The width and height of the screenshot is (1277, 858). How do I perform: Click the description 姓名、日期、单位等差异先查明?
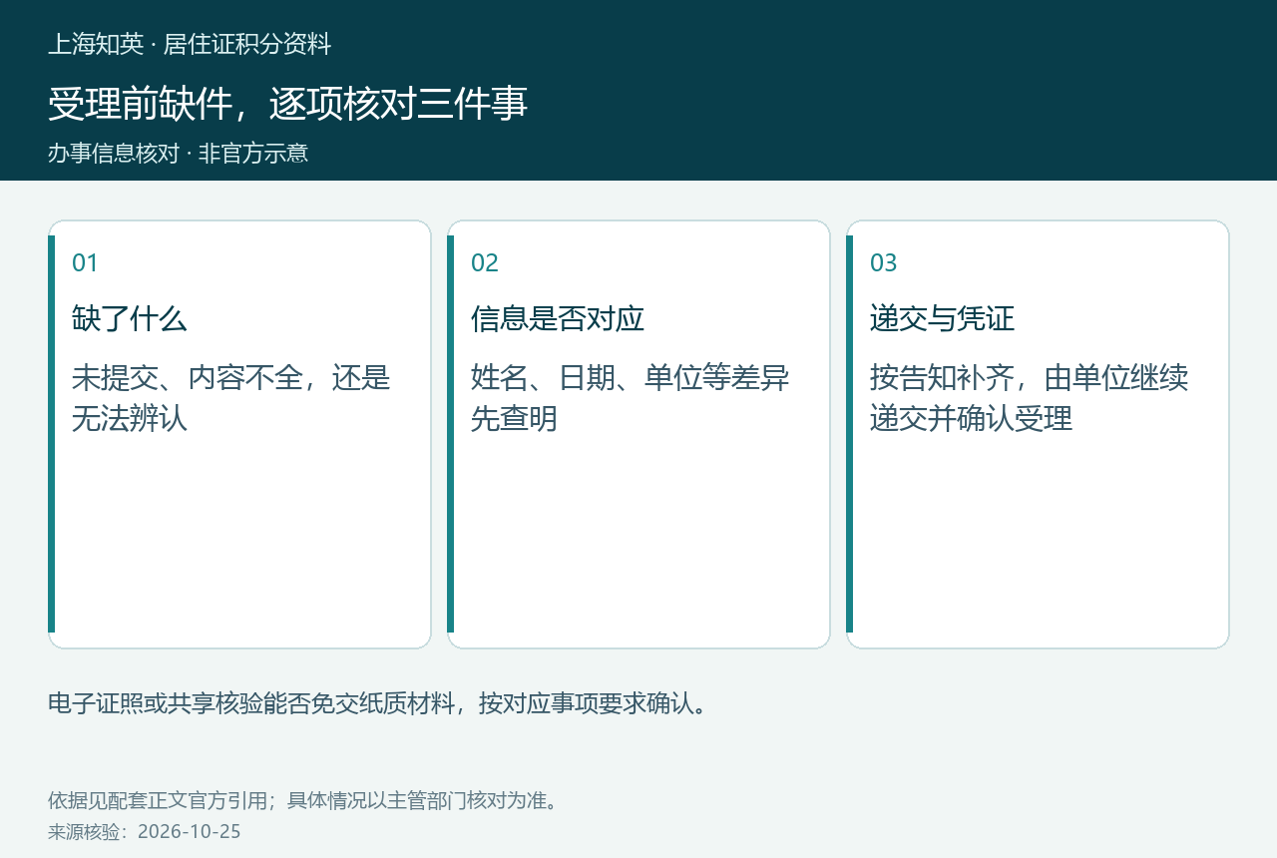pos(631,398)
